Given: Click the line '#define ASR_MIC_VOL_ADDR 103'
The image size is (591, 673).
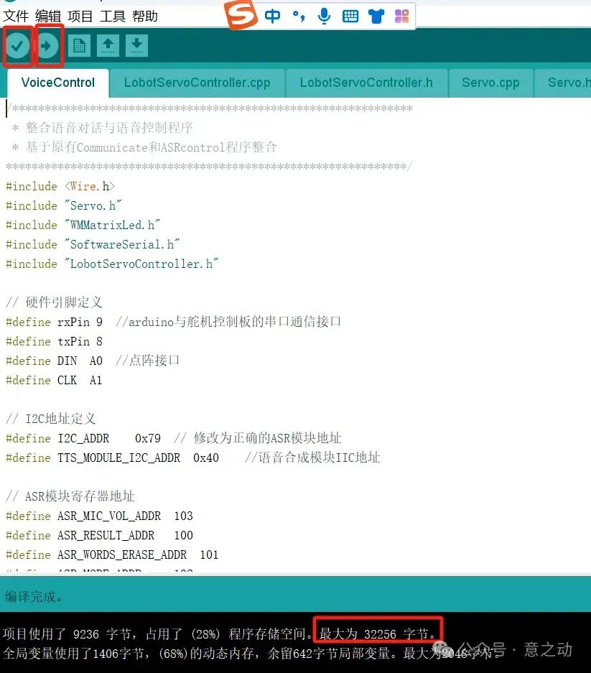Looking at the screenshot, I should click(x=99, y=516).
